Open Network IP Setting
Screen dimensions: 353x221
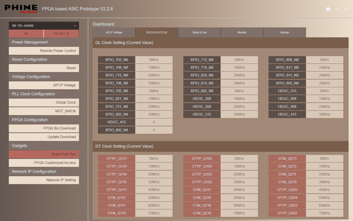coord(44,180)
